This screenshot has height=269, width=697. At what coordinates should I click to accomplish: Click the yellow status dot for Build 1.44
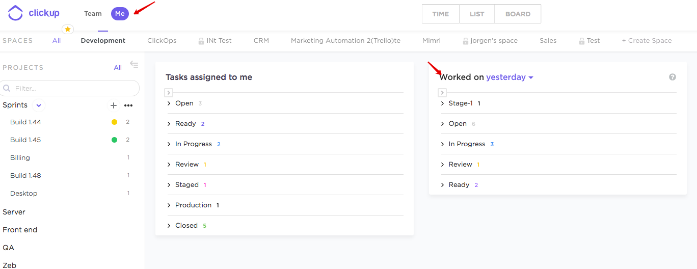click(114, 122)
